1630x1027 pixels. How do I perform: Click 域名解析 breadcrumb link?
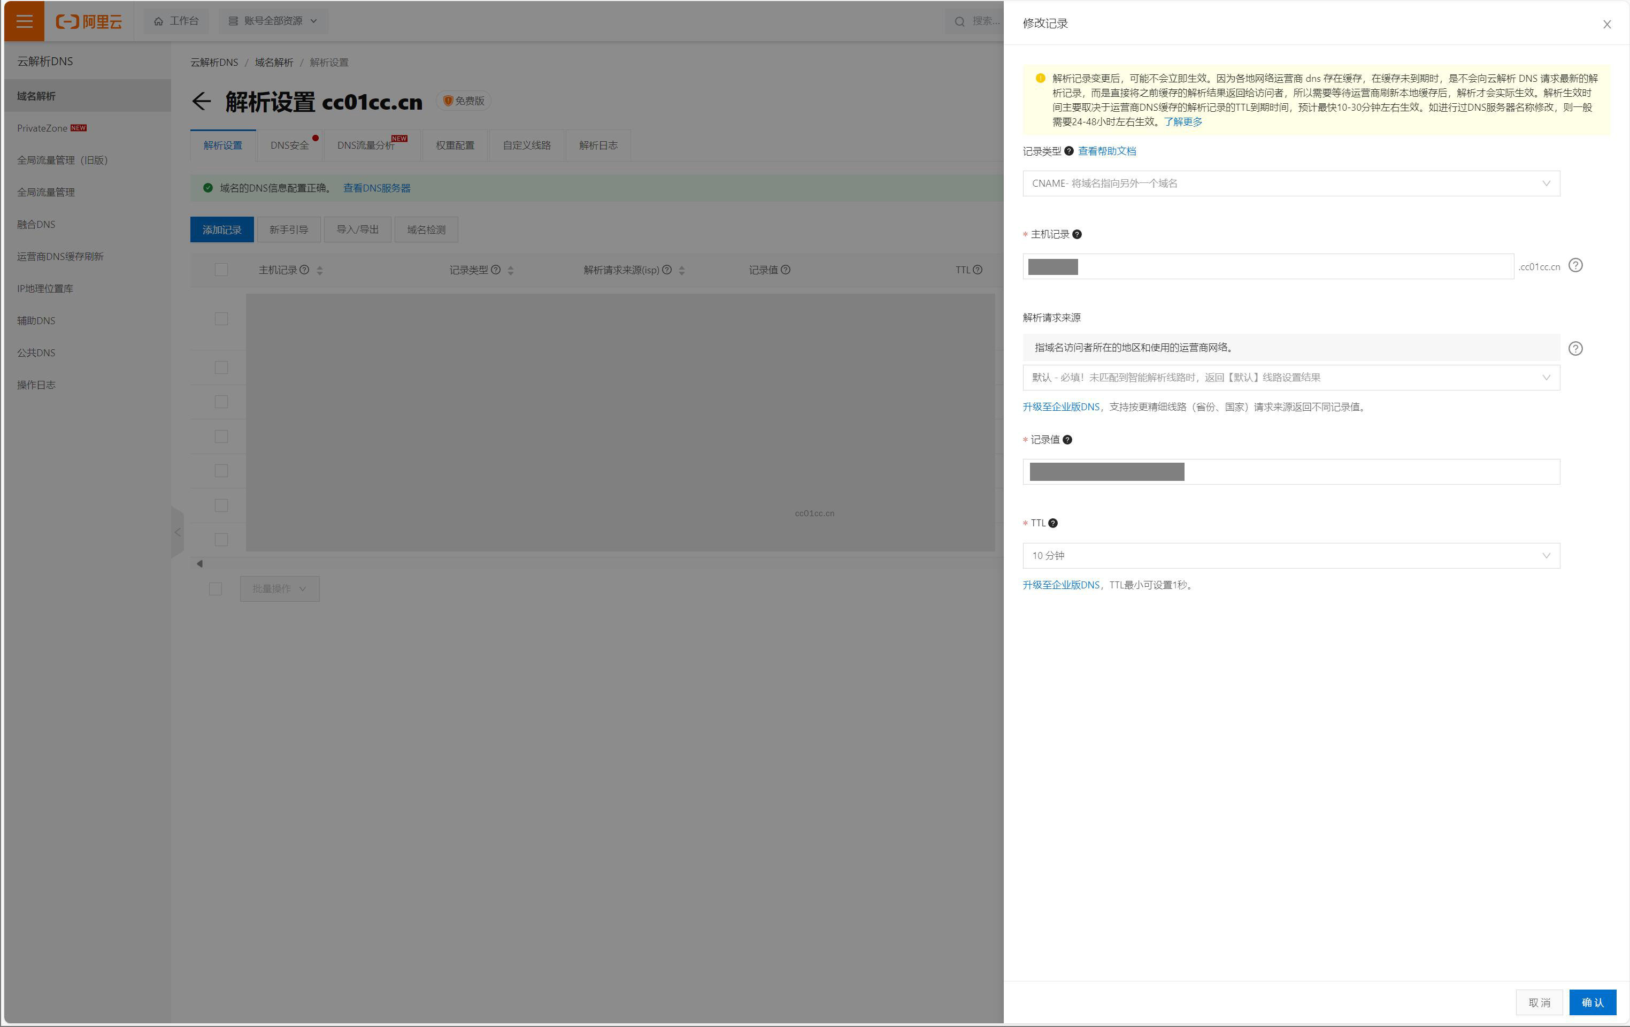[273, 62]
